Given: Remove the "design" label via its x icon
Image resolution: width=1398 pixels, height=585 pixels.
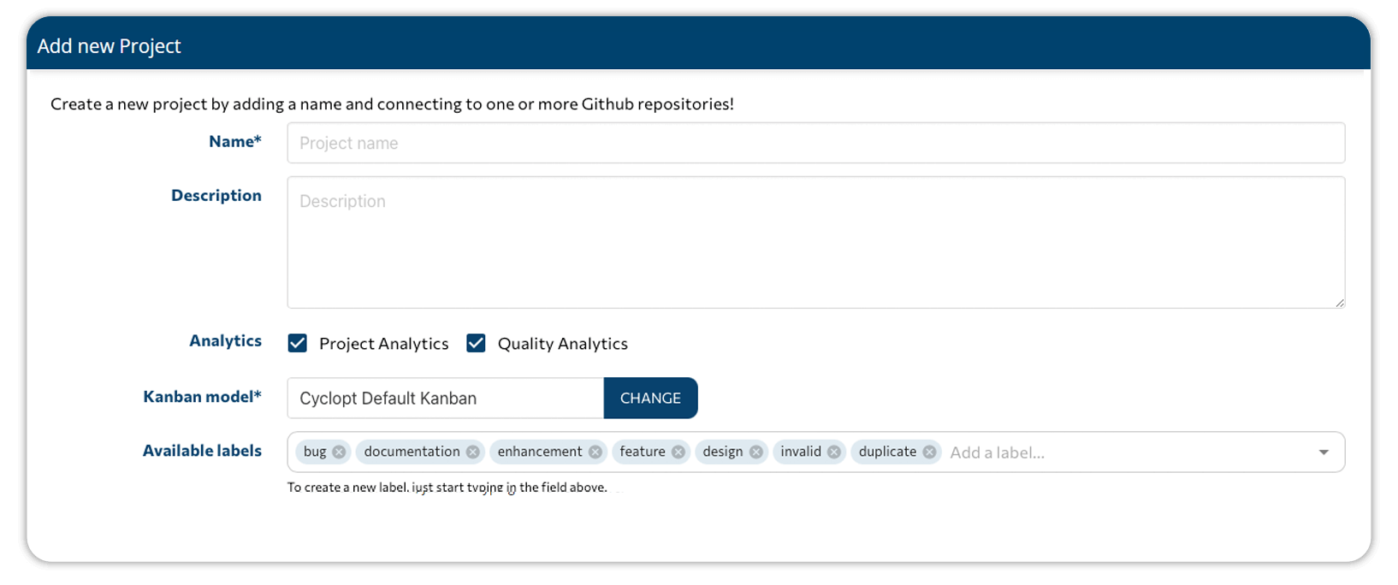Looking at the screenshot, I should (755, 452).
